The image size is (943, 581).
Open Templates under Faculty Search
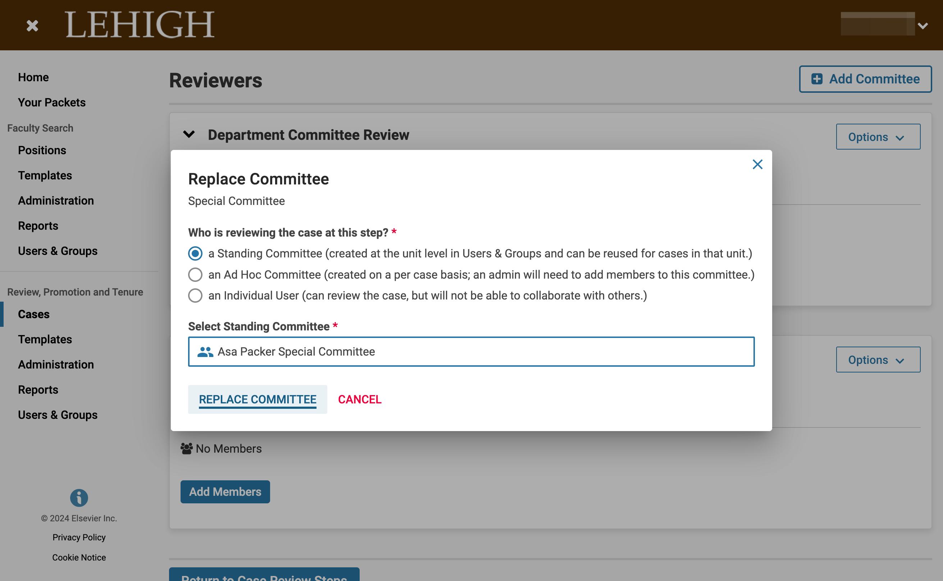(x=45, y=175)
